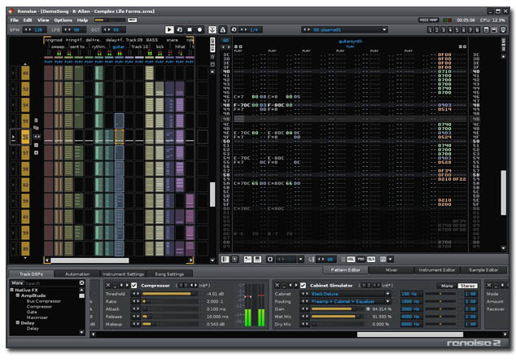This screenshot has height=363, width=516.
Task: Select Stereo mode in Cabinet Simulator
Action: (x=468, y=286)
